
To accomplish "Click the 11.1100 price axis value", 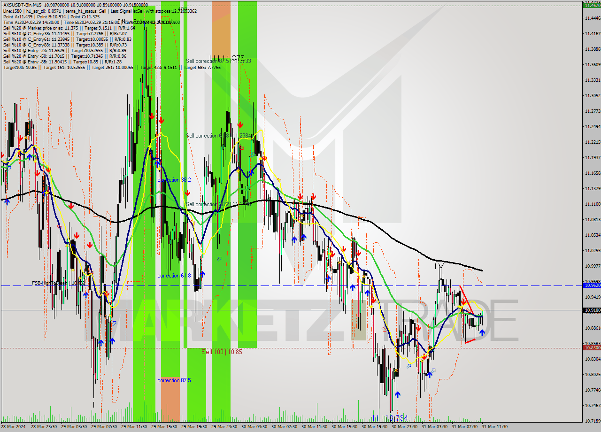I will pos(593,204).
